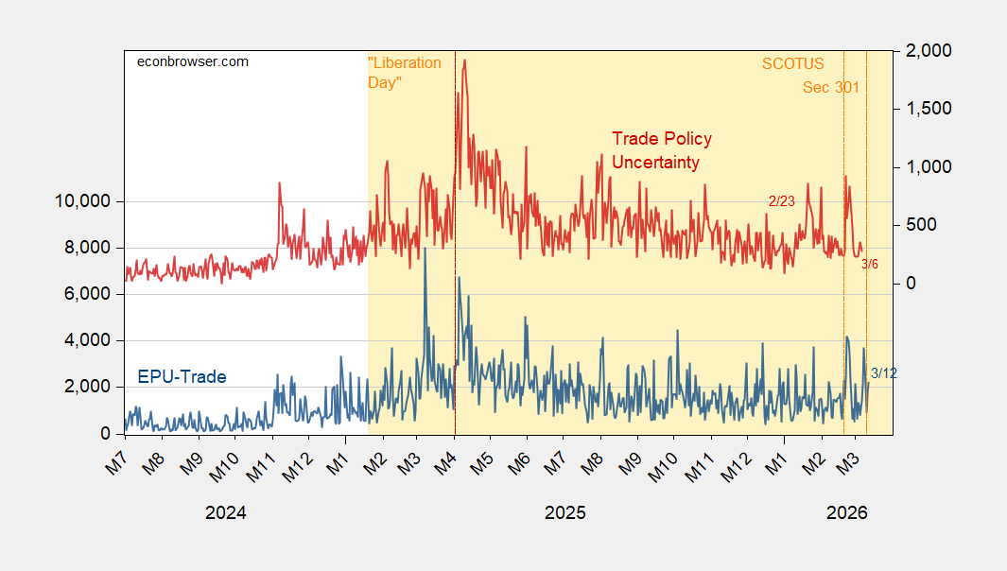
Task: Select the Sec 301 annotation label
Action: 831,88
